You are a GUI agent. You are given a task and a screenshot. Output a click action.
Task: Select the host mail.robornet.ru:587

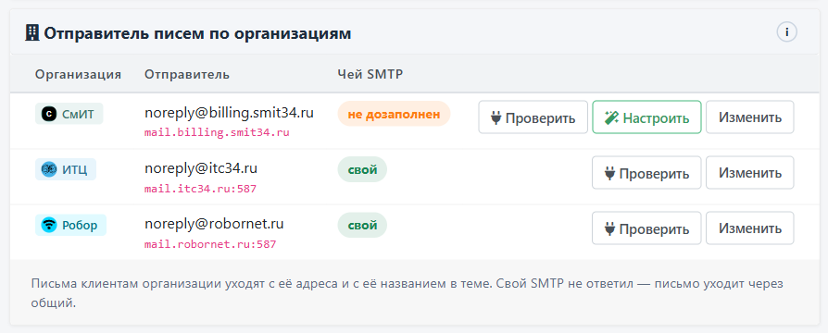tap(210, 244)
